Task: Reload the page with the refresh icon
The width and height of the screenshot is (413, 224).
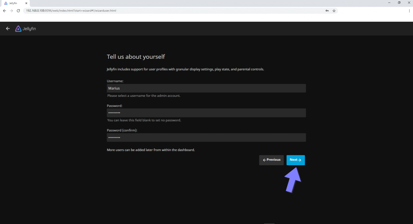Action: click(18, 11)
